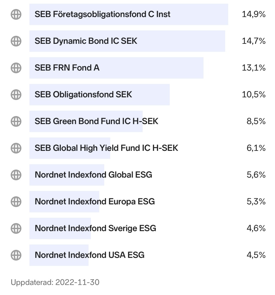Viewport: 275px width, 295px height.
Task: Click globe icon beside SEB Företagsobligationsfond C Inst
Action: (x=16, y=14)
